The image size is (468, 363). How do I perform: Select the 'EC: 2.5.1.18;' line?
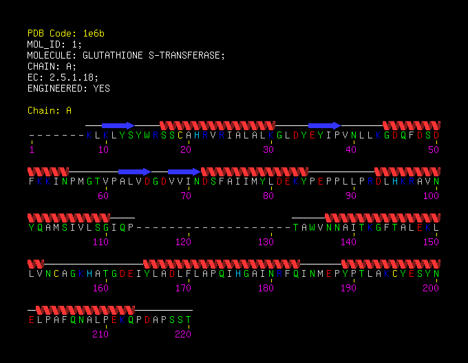tap(63, 77)
